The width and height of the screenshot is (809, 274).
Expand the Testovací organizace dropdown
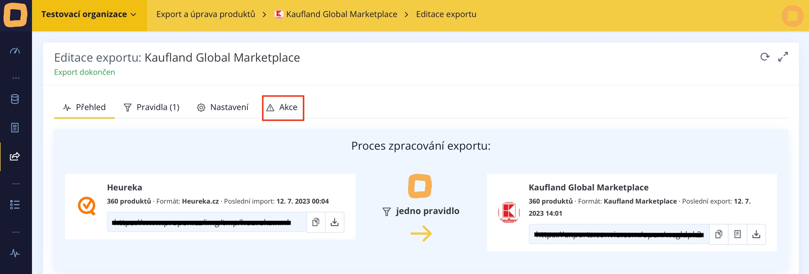(89, 14)
